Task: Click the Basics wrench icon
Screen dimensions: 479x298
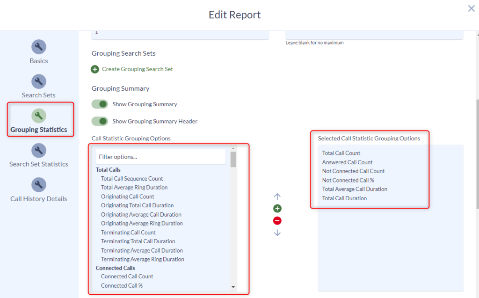Action: click(39, 47)
